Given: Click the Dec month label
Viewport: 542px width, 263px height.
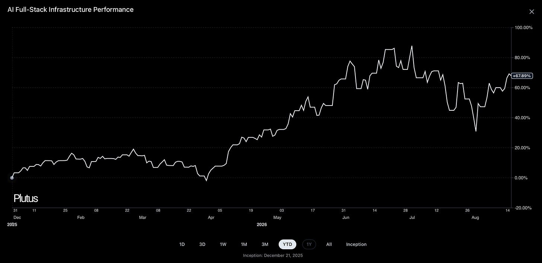Looking at the screenshot, I should (x=17, y=218).
